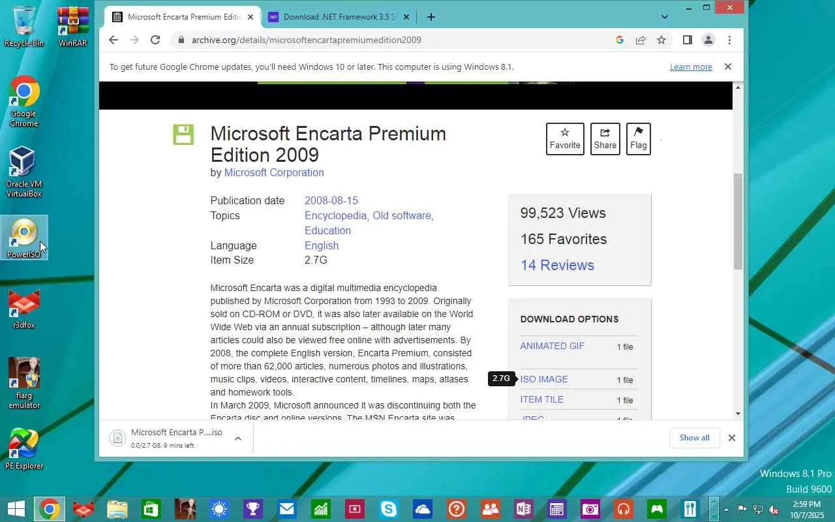Launch OneNote from the taskbar
The height and width of the screenshot is (522, 835).
pyautogui.click(x=523, y=509)
